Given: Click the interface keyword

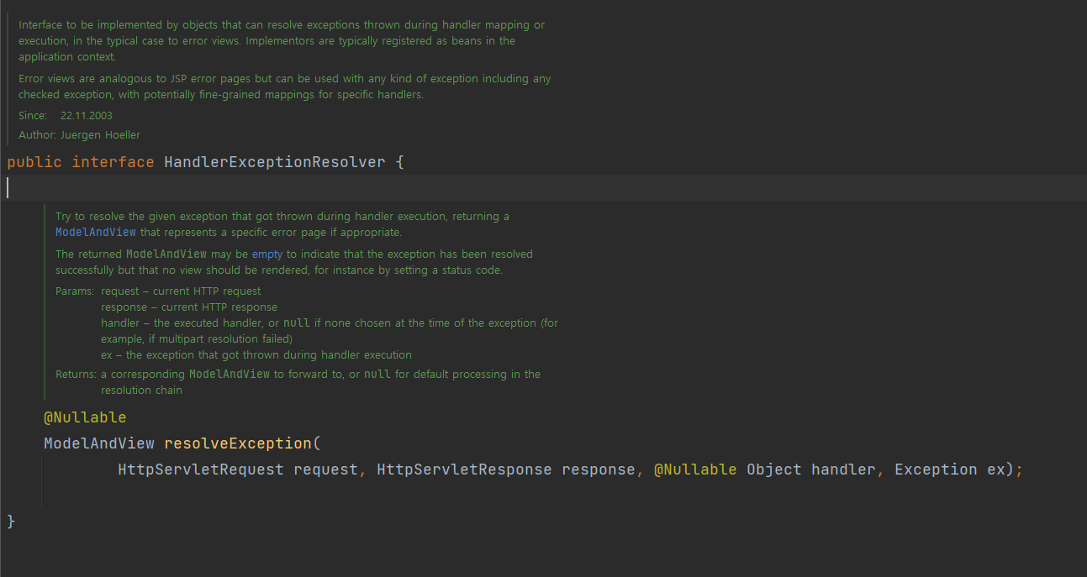Looking at the screenshot, I should coord(113,161).
